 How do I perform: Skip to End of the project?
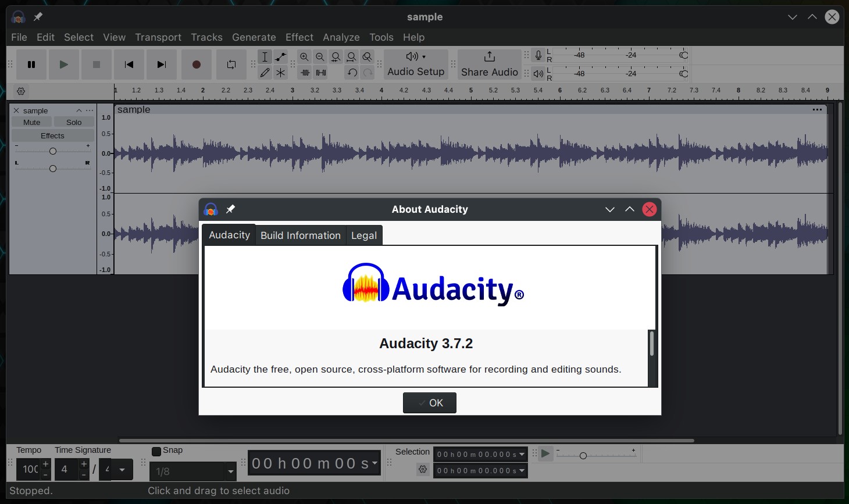162,65
